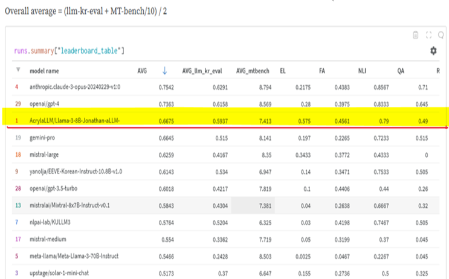The width and height of the screenshot is (449, 279).
Task: Open the table filter funnel icon
Action: coord(18,69)
